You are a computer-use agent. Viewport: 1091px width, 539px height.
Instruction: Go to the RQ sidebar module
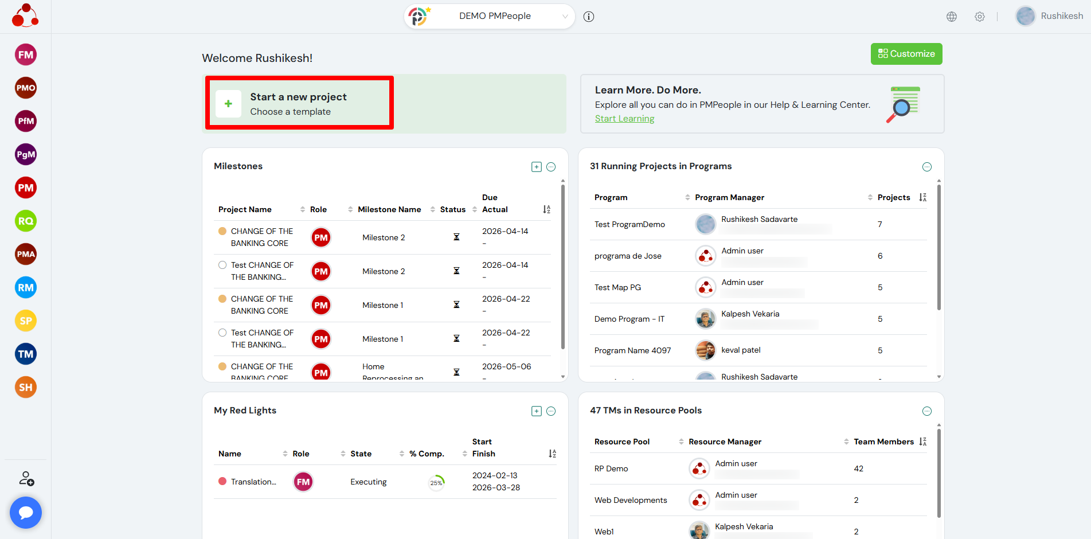pyautogui.click(x=26, y=221)
